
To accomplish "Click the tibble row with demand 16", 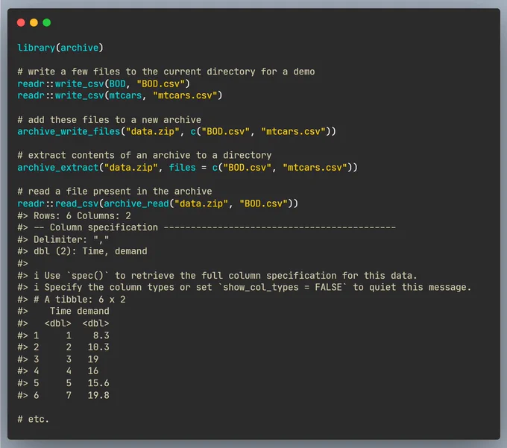I will click(x=58, y=371).
